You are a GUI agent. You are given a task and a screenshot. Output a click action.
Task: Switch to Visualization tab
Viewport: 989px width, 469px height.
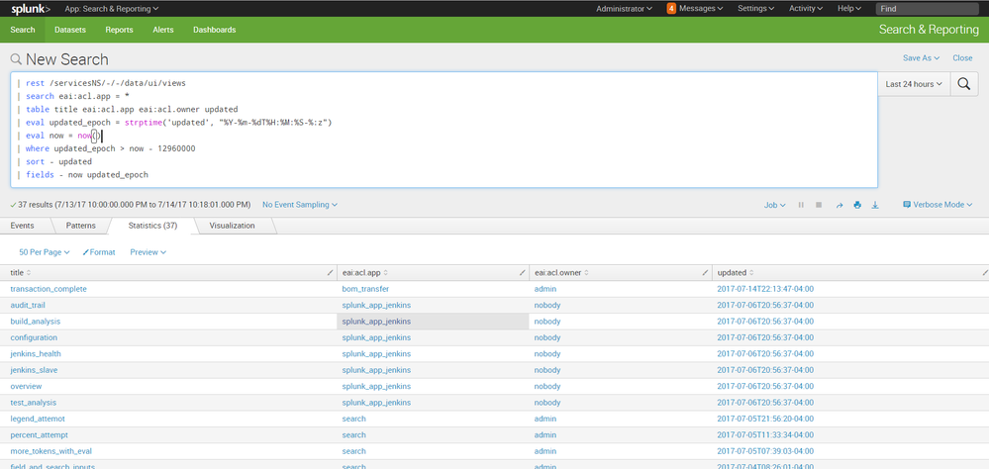232,226
